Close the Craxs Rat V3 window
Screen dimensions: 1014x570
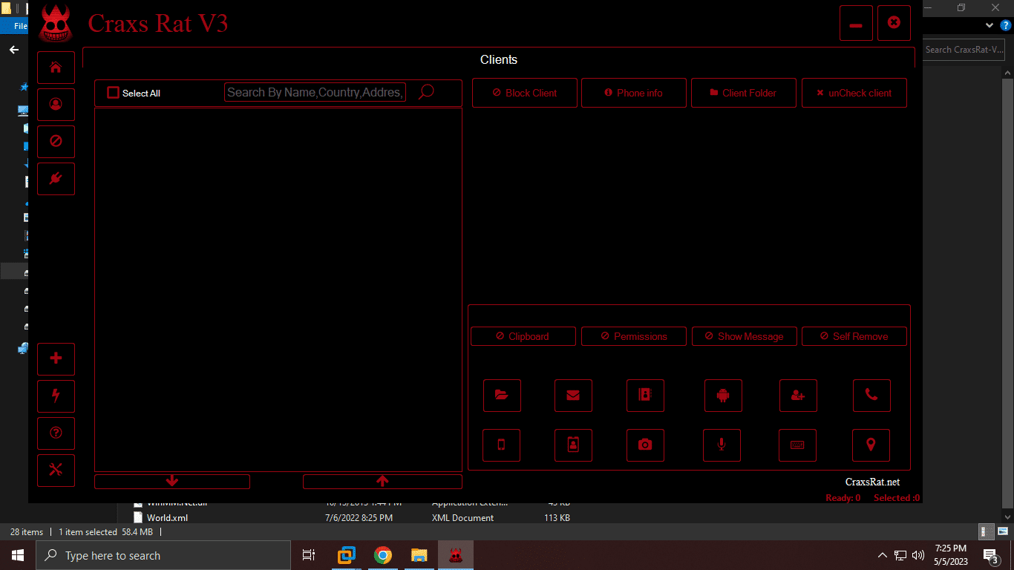tap(894, 23)
